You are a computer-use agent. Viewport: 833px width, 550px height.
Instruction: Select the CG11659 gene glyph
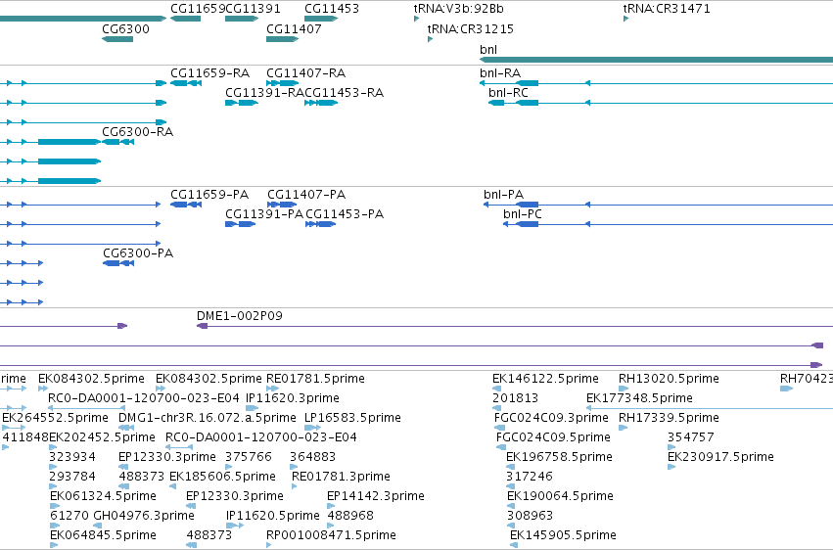tap(185, 19)
